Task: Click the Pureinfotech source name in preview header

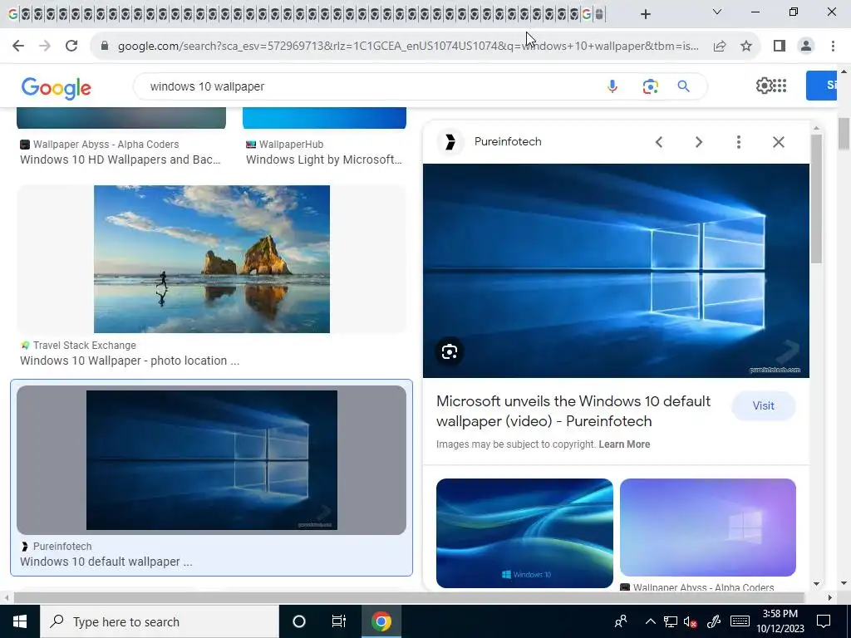Action: point(508,141)
